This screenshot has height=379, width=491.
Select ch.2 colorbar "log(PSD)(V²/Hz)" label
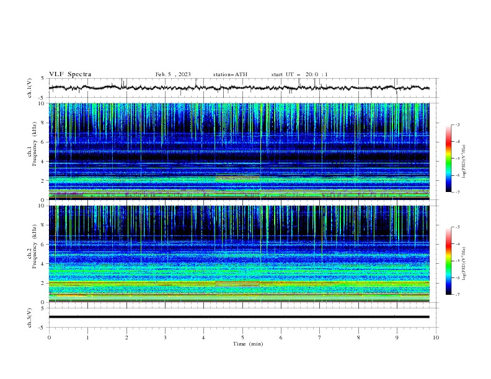(x=464, y=264)
